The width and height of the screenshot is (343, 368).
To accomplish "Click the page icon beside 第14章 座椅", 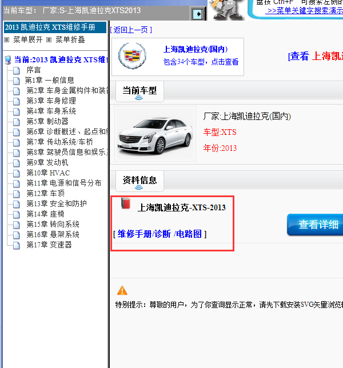I will pyautogui.click(x=16, y=214).
